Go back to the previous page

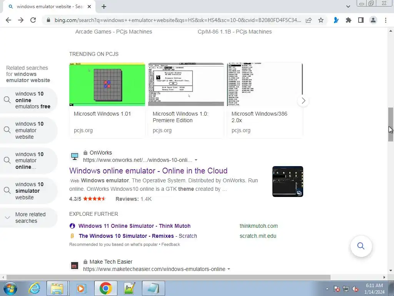[x=8, y=20]
